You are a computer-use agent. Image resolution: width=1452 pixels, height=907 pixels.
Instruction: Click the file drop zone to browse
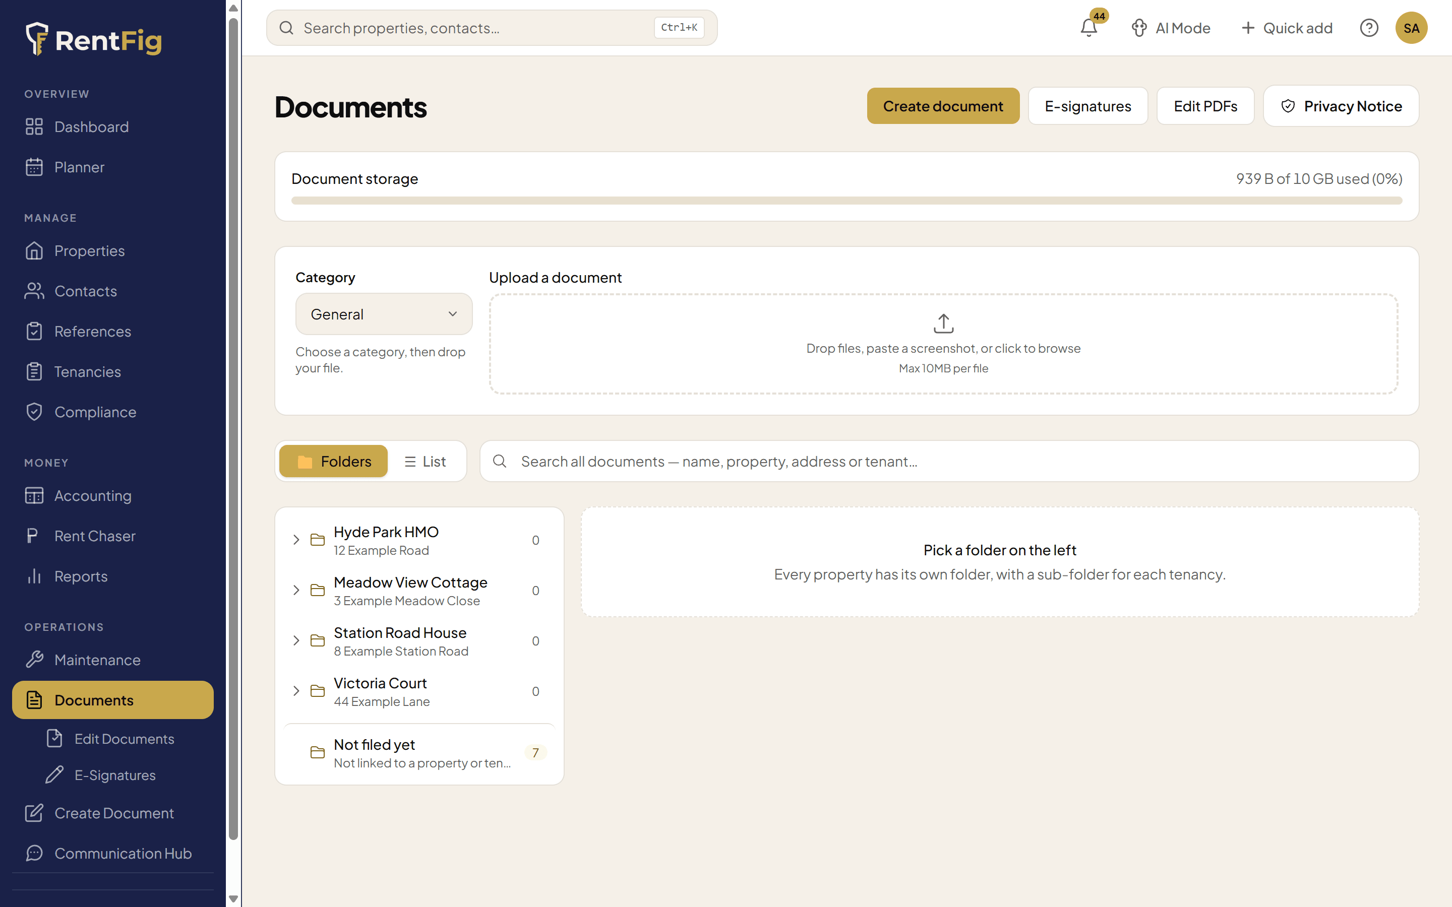click(x=943, y=344)
